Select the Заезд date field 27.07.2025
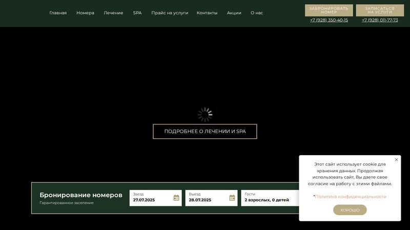Viewport: 410px width, 230px height. [x=156, y=198]
